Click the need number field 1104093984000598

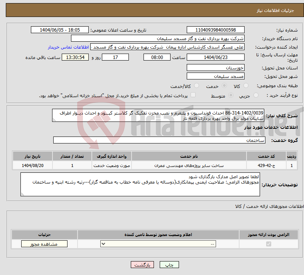click(x=216, y=30)
